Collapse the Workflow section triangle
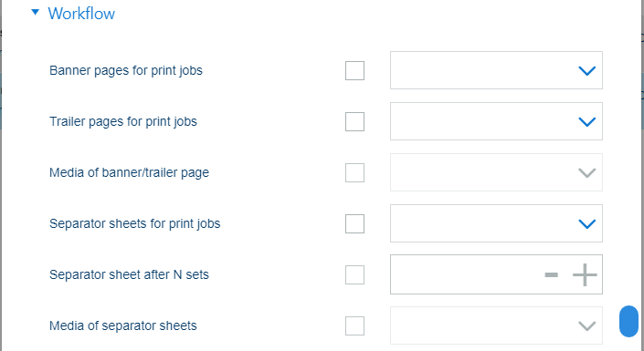 coord(36,12)
